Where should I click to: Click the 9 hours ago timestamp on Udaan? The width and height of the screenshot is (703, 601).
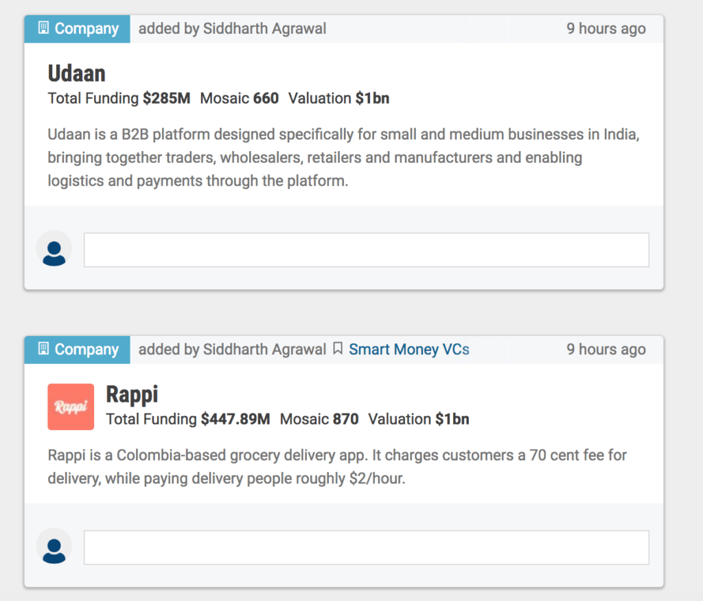(606, 28)
